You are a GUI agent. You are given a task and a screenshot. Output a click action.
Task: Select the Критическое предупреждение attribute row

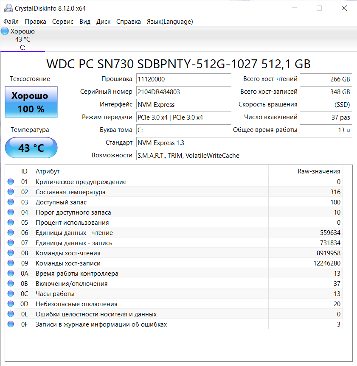174,182
